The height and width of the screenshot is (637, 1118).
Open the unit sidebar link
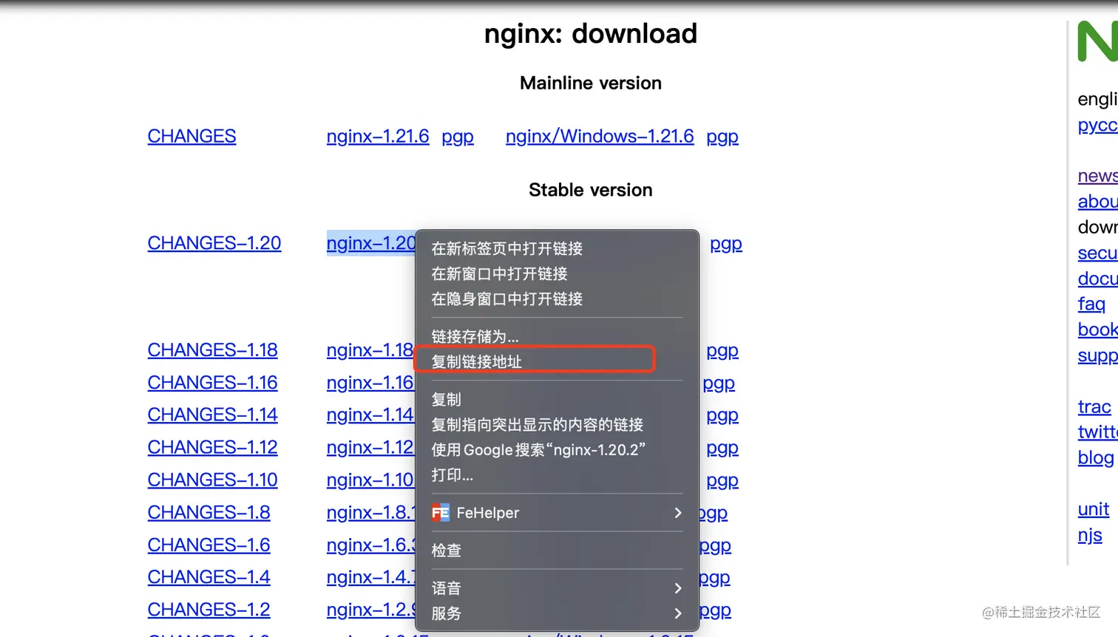[x=1094, y=510]
